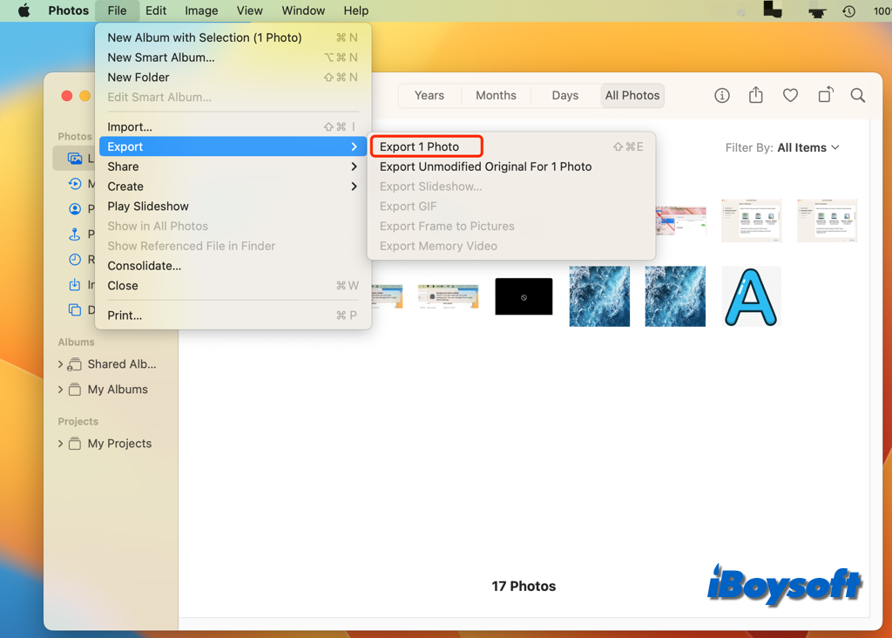
Task: Open Imports from the sidebar
Action: pyautogui.click(x=77, y=285)
